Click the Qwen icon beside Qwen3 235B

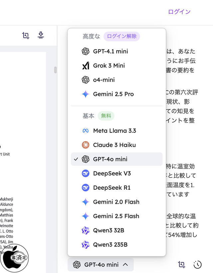pos(86,245)
